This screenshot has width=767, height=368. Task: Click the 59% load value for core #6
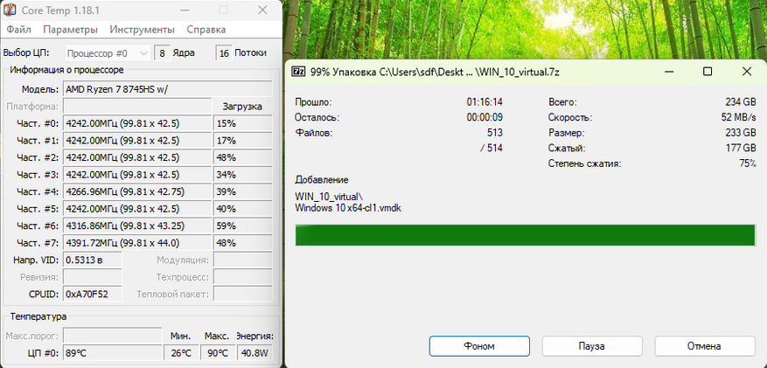click(x=242, y=226)
